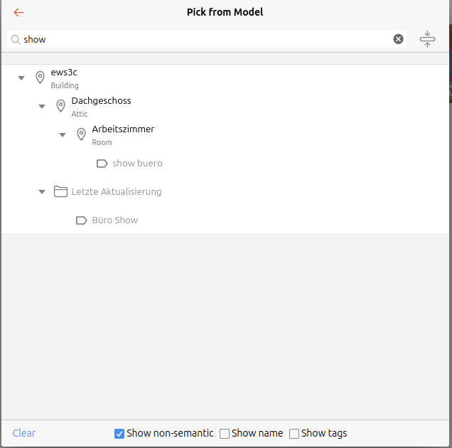
Task: Click the Arbeitszimmer room location icon
Action: pyautogui.click(x=82, y=134)
